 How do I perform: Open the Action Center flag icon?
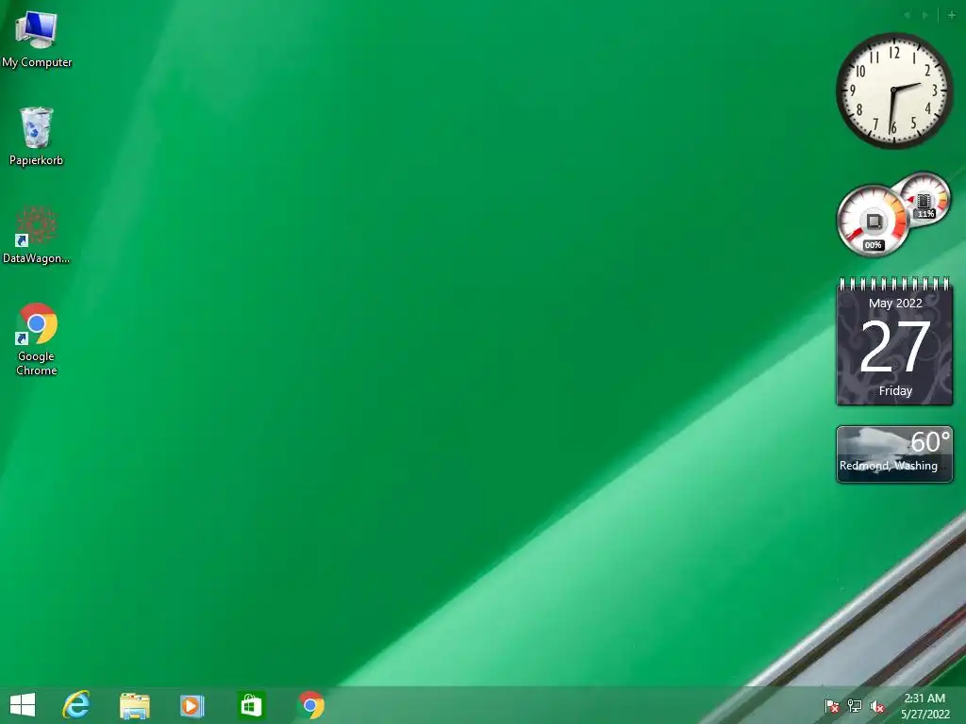[x=832, y=706]
